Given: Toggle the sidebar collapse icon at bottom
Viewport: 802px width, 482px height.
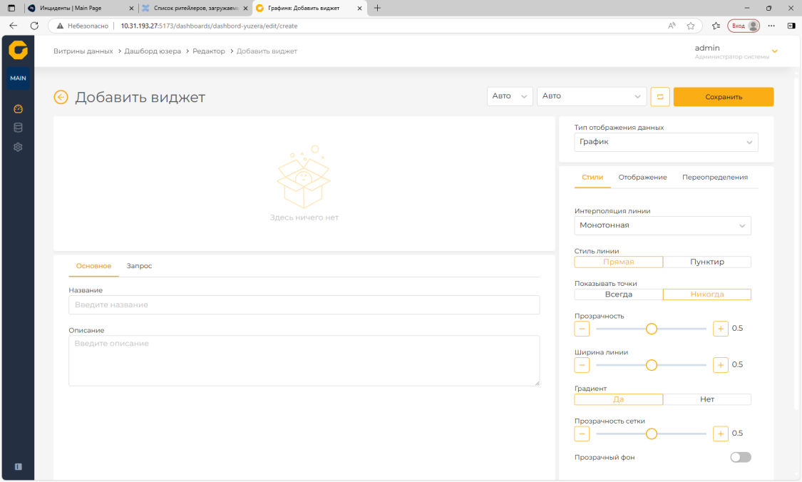Looking at the screenshot, I should coord(18,466).
